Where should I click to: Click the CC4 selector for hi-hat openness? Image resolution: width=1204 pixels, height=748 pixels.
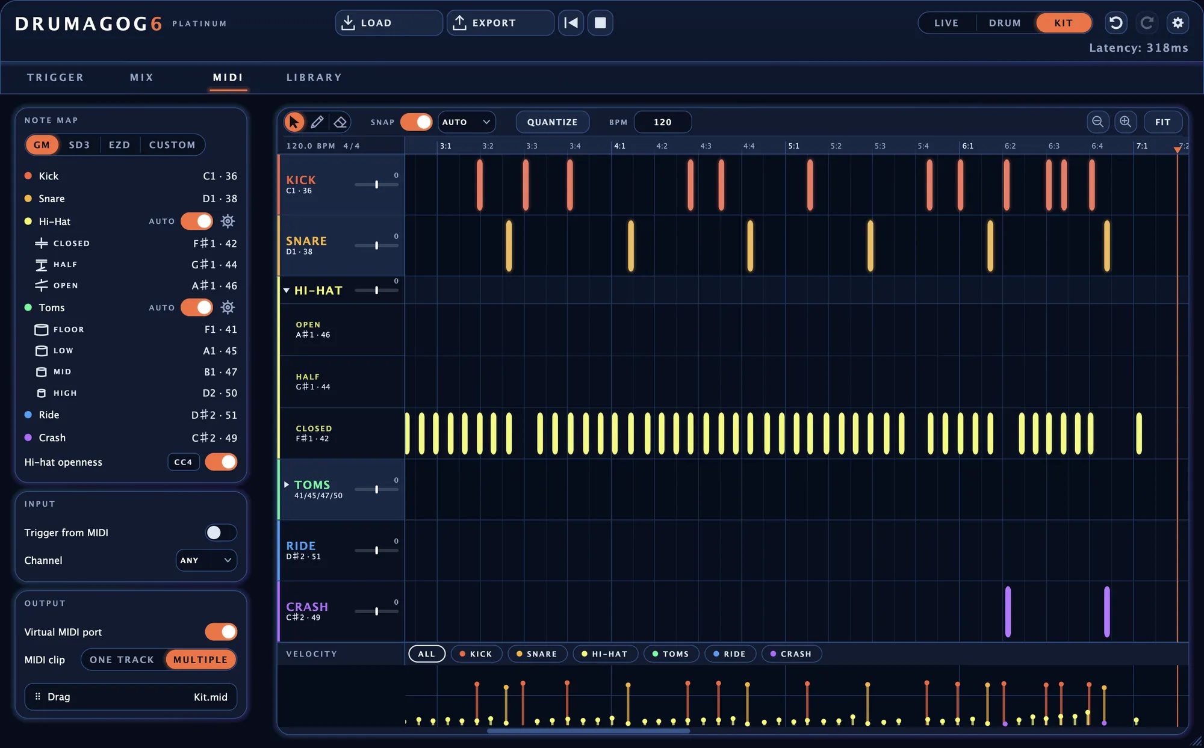(183, 462)
